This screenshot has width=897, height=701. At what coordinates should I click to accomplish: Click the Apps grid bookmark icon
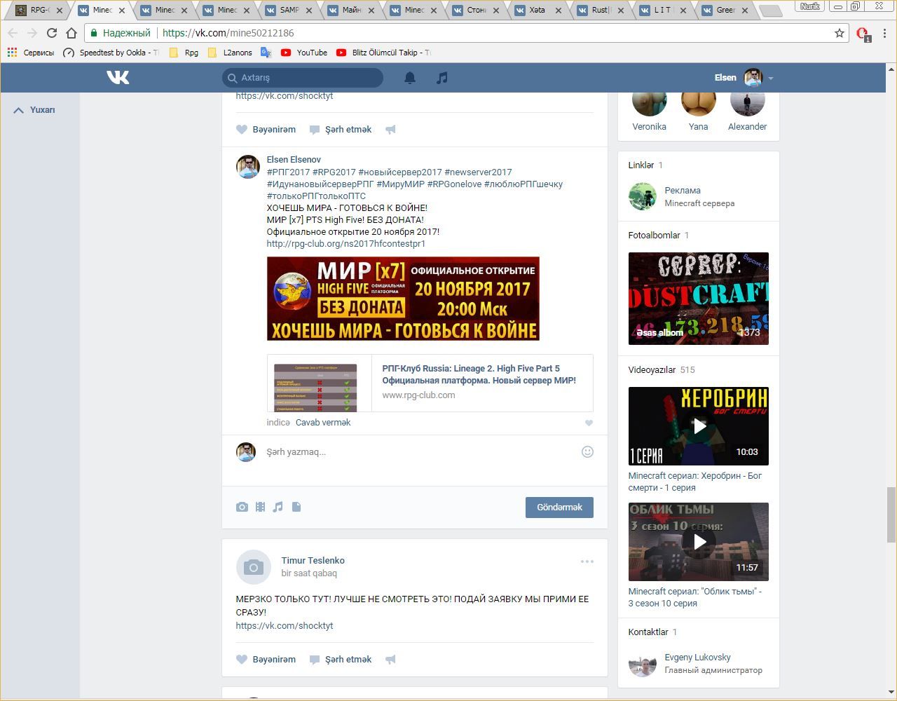[12, 53]
